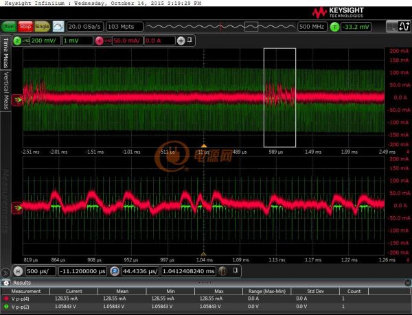The width and height of the screenshot is (412, 315).
Task: Open the Keysight Technologies logo
Action: (x=338, y=12)
